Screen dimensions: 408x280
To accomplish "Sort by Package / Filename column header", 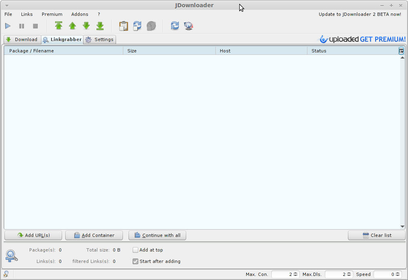I will point(63,50).
